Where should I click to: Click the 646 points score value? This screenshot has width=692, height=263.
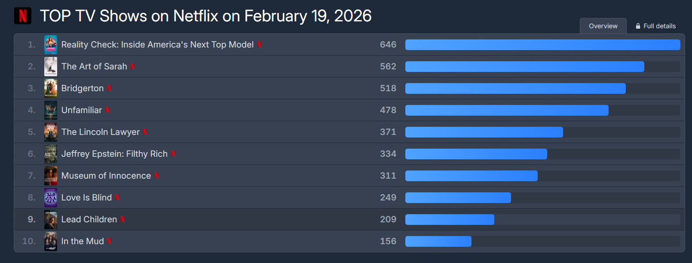pyautogui.click(x=388, y=45)
